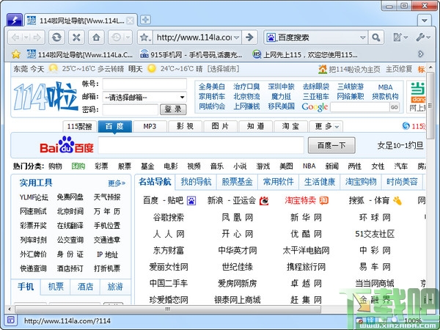The image size is (440, 330).
Task: Open the 选择城市 link
Action: point(223,69)
